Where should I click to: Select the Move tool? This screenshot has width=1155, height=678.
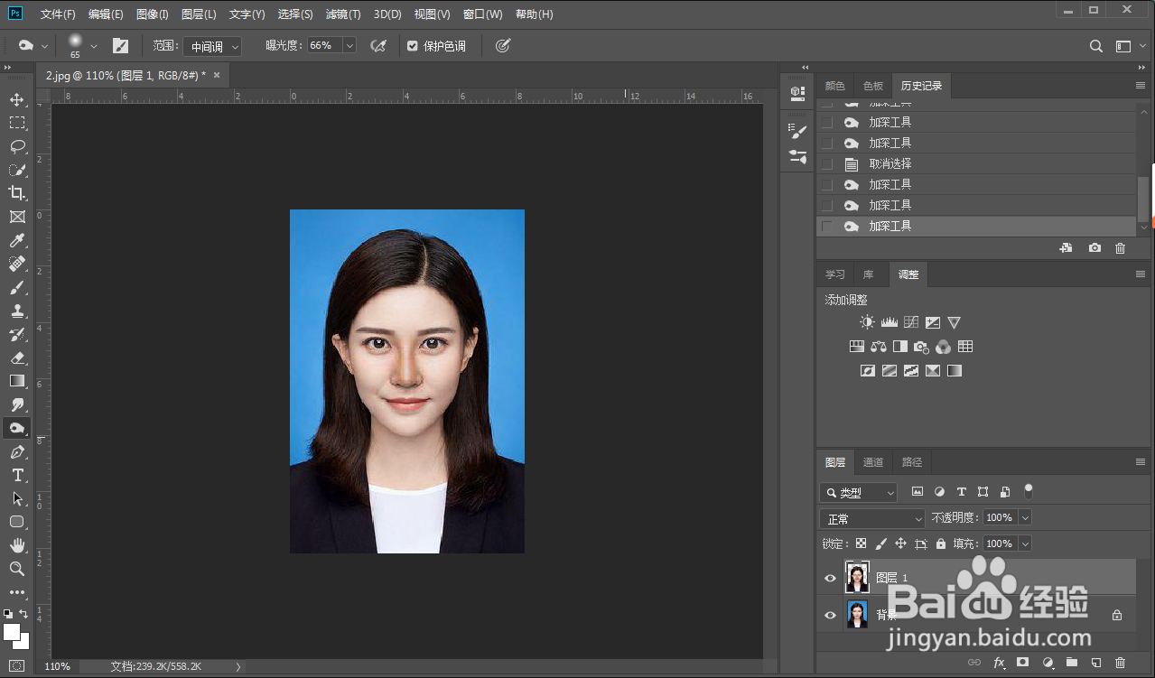[17, 99]
